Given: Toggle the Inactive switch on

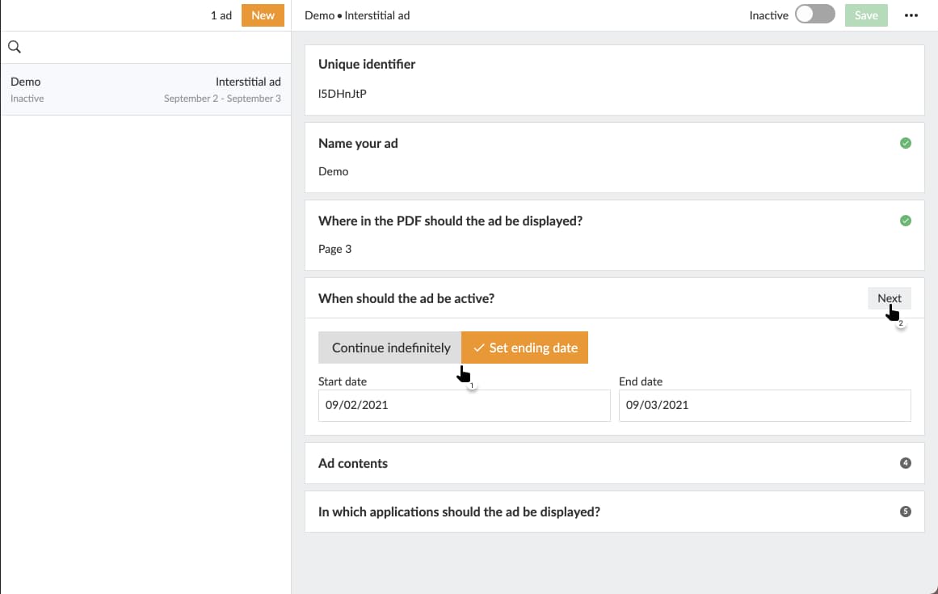Looking at the screenshot, I should click(x=814, y=15).
